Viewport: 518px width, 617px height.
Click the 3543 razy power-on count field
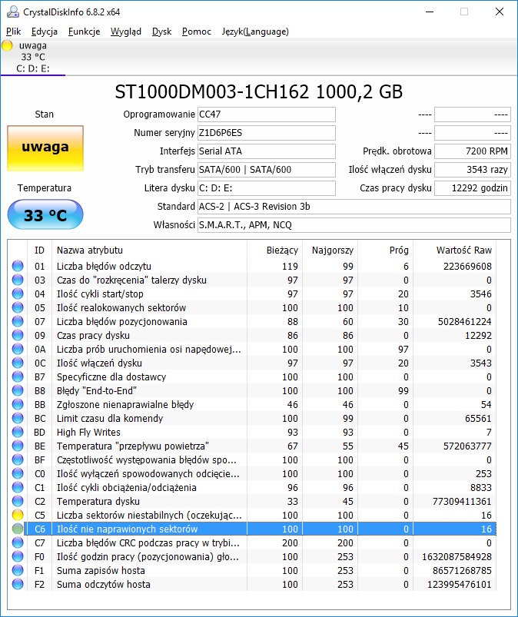click(x=473, y=170)
